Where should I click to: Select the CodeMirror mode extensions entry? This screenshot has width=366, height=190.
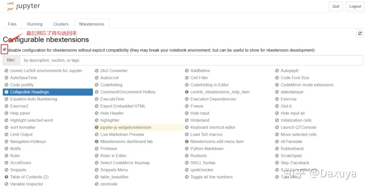point(307,85)
